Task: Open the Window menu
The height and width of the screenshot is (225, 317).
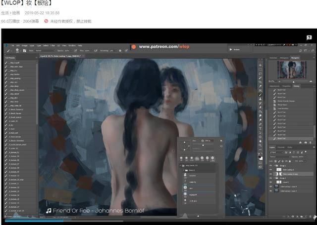Action: 72,45
